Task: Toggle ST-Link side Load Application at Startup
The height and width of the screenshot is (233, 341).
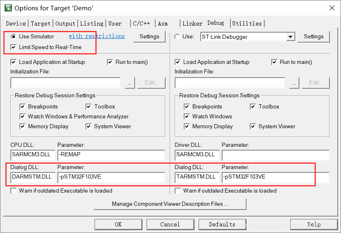Action: [x=178, y=62]
